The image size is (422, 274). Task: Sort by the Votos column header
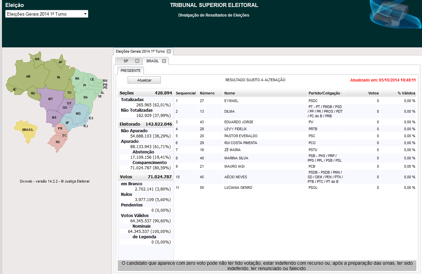coord(362,93)
